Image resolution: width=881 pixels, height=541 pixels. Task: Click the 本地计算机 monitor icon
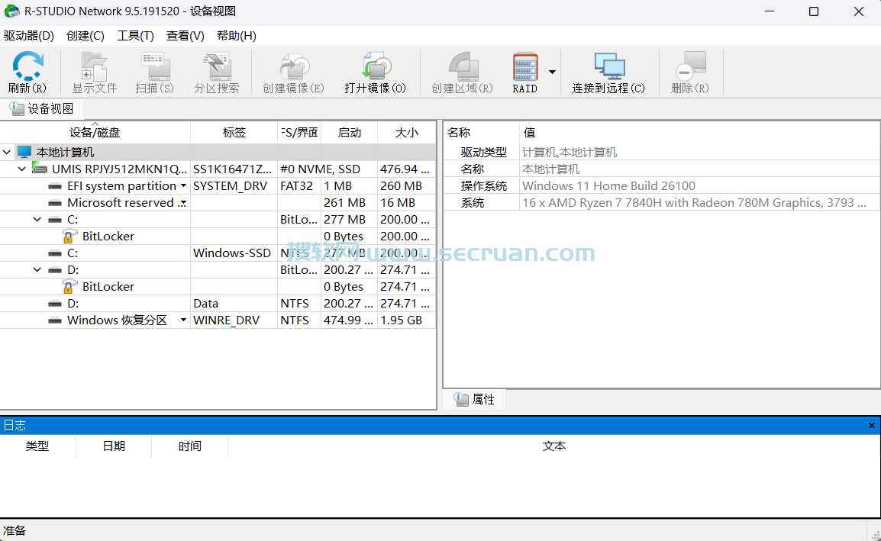tap(24, 153)
